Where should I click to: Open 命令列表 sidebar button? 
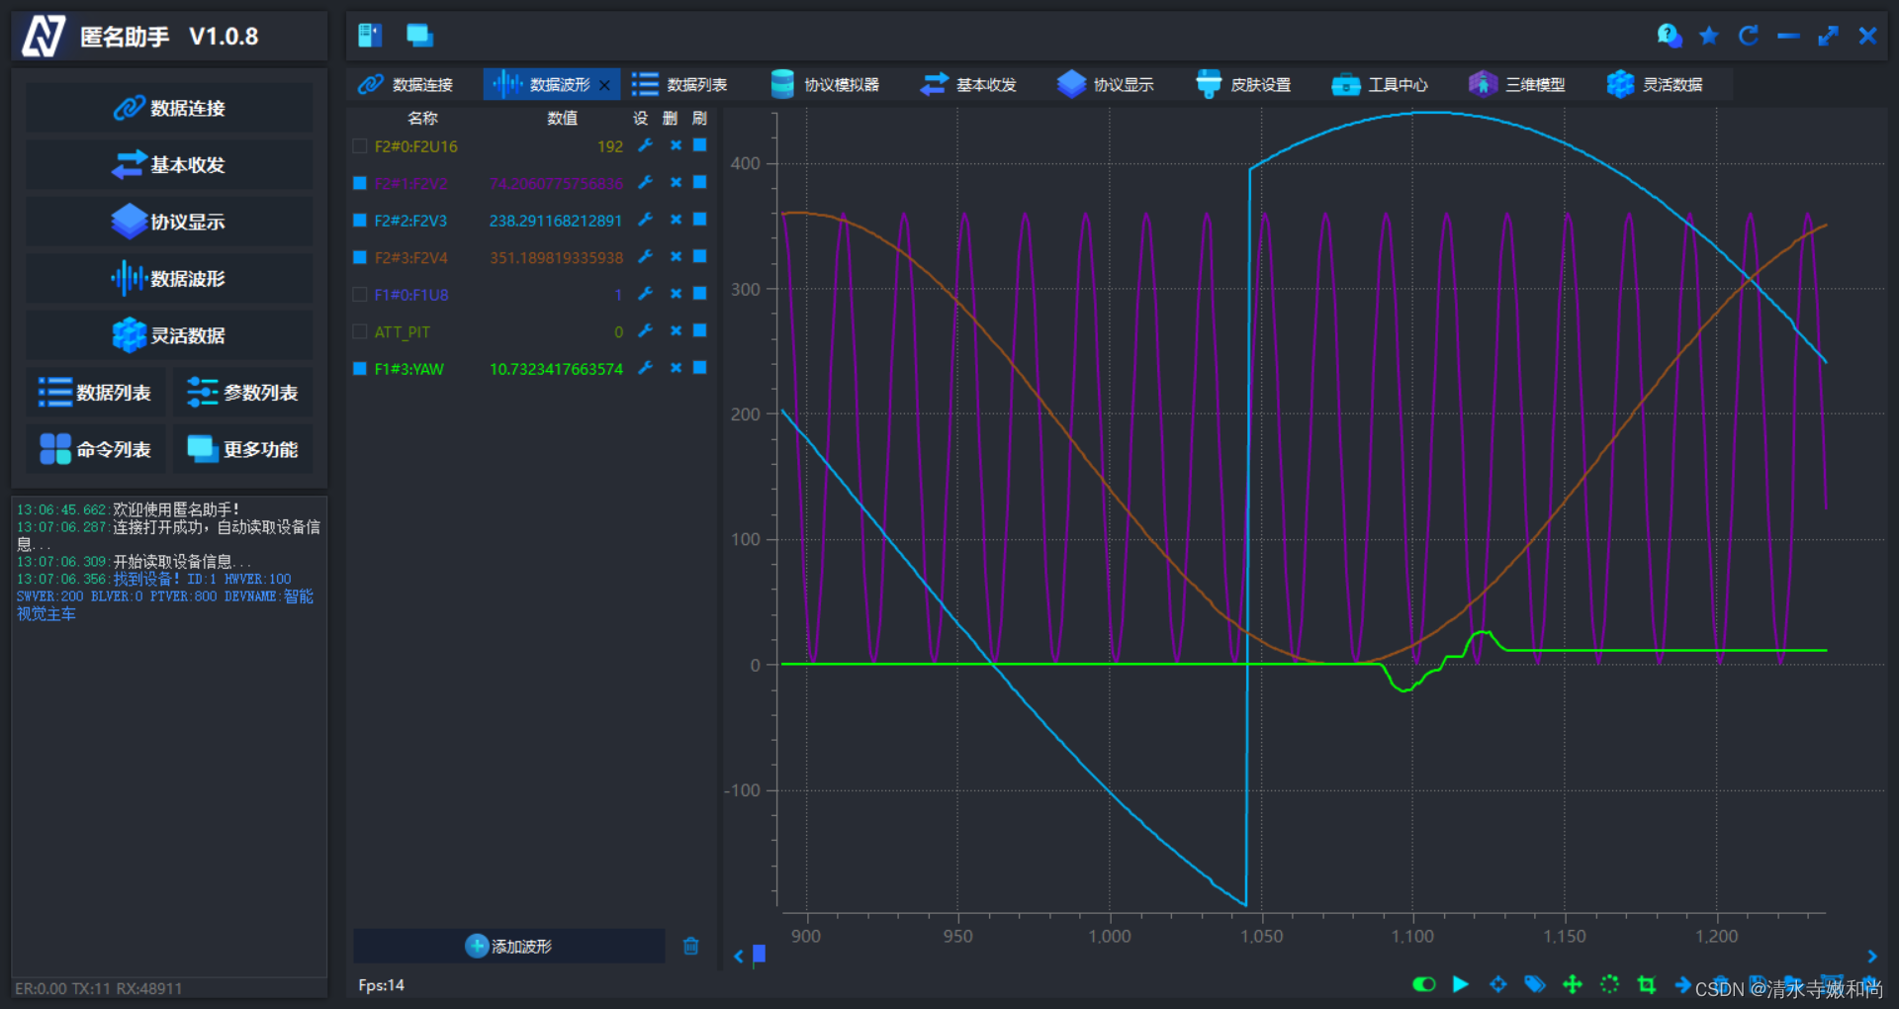click(x=95, y=449)
